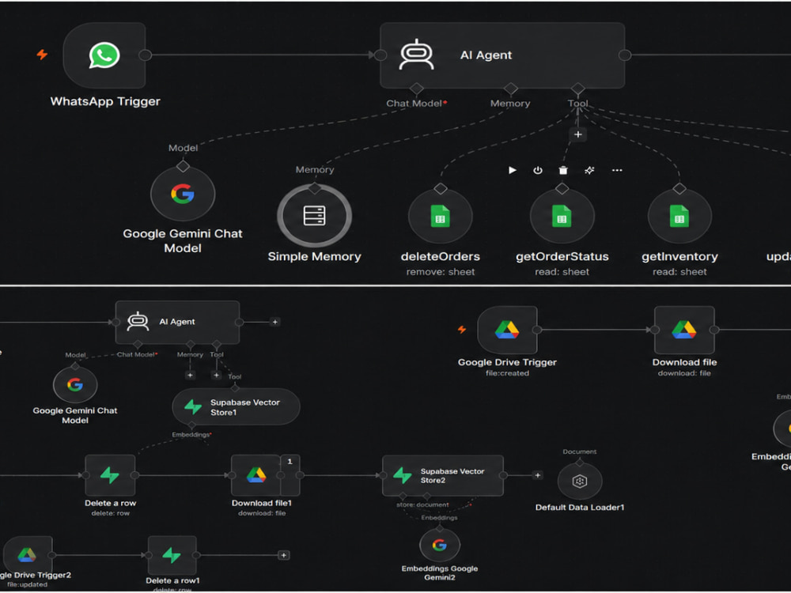Screen dimensions: 791x593
Task: Select the deleteOrders Google Sheets node
Action: pos(441,217)
